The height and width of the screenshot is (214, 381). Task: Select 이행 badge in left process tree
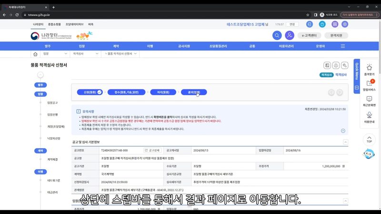40,172
